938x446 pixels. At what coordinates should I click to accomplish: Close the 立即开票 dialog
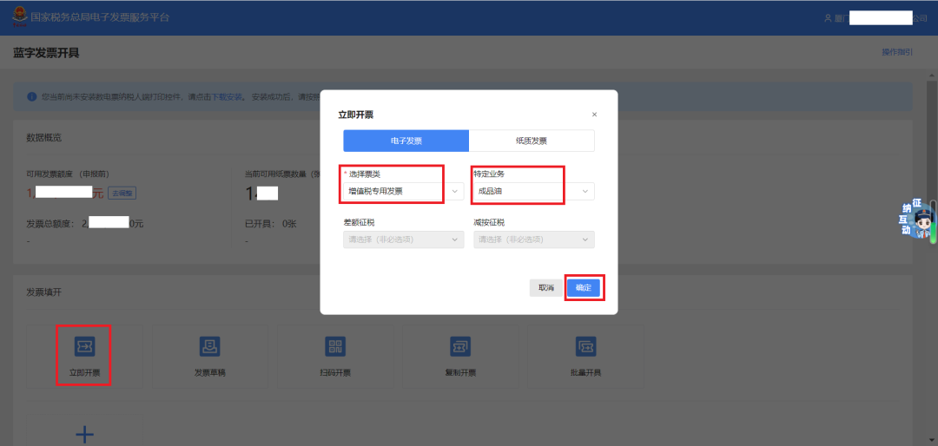594,115
